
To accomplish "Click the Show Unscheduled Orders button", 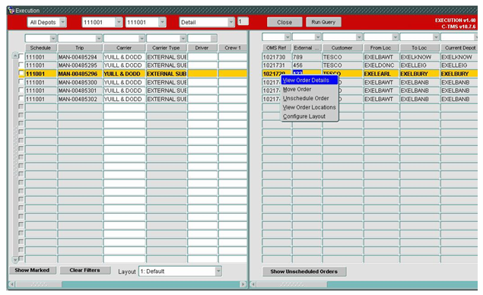I will click(304, 271).
